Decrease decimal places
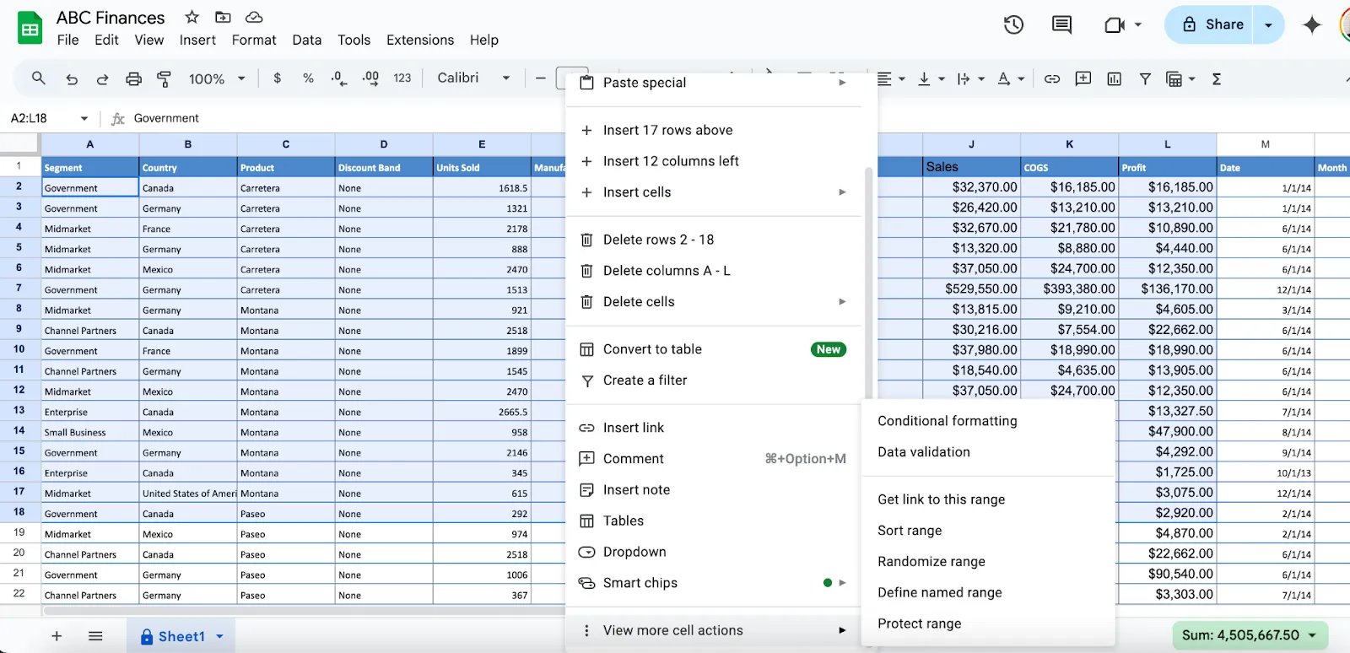 338,78
